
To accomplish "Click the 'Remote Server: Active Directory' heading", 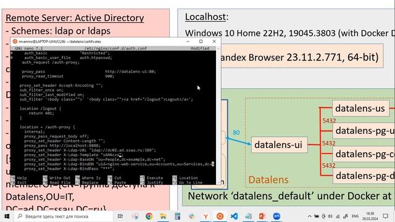I will 75,18.
